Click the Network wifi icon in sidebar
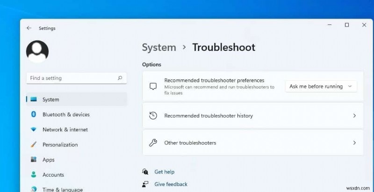 [x=34, y=129]
